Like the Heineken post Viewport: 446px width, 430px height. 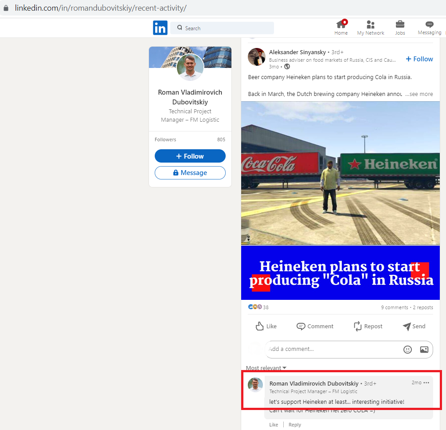click(x=266, y=326)
